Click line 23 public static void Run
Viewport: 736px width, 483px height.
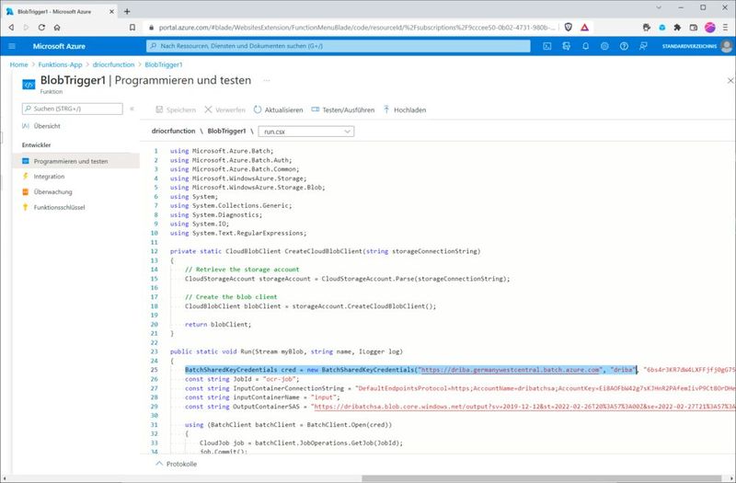(x=286, y=351)
